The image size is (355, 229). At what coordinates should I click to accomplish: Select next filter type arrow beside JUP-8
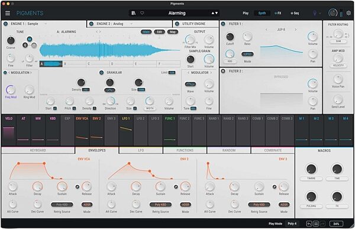point(295,30)
